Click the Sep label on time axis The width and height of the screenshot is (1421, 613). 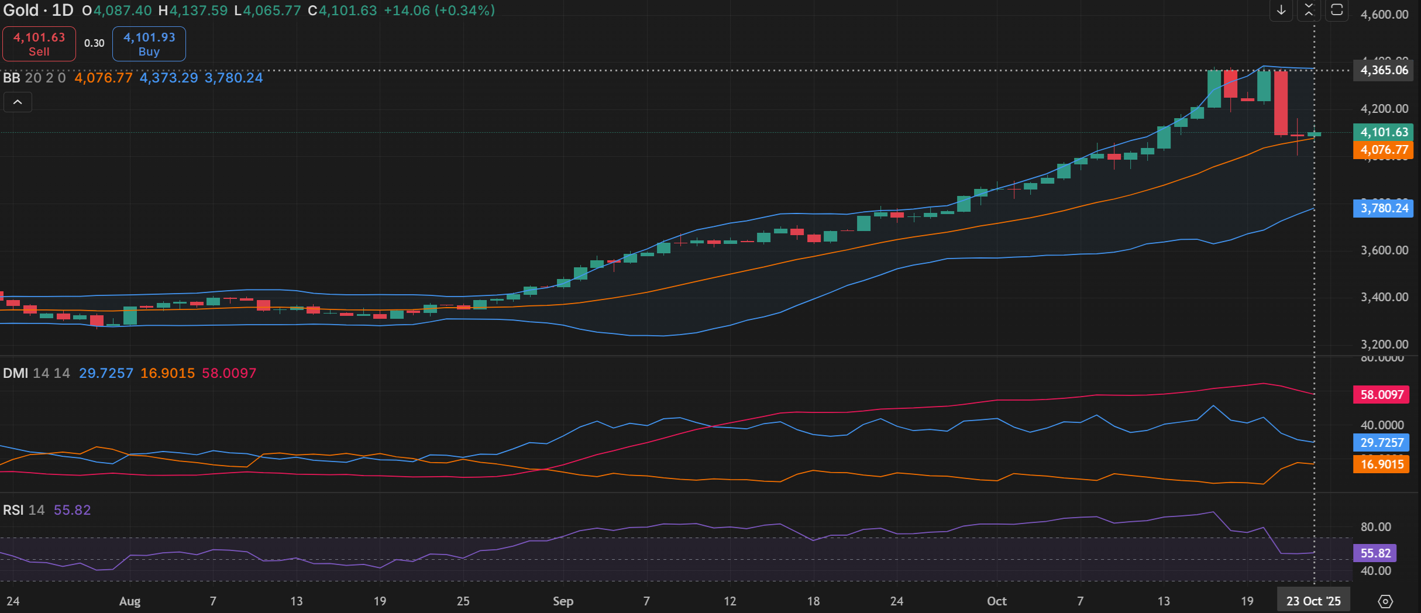pyautogui.click(x=563, y=601)
